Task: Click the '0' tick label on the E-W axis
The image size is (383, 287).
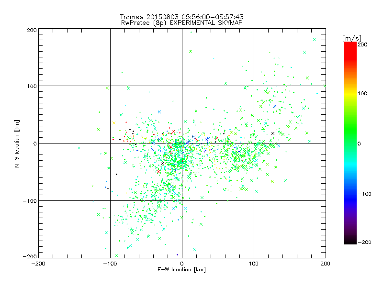Action: point(182,264)
